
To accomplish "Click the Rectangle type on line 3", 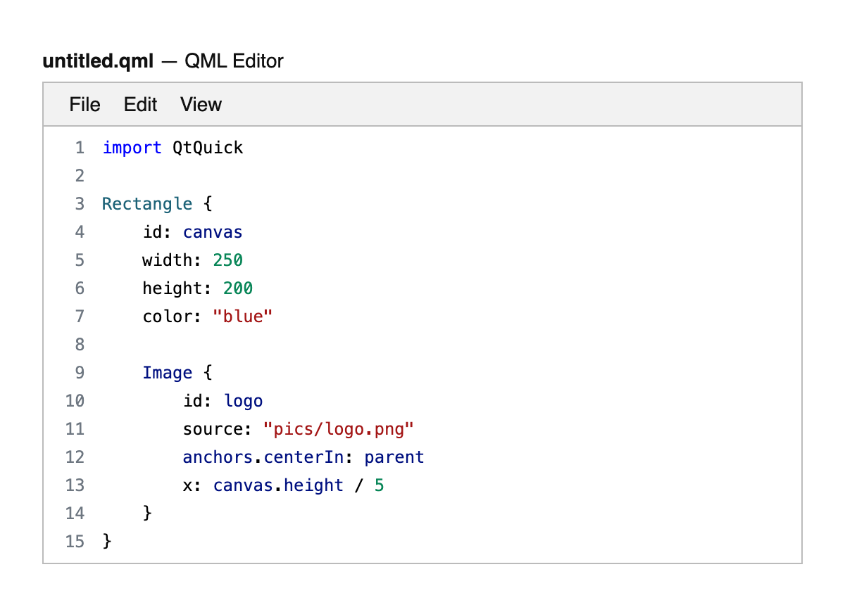I will (x=146, y=203).
